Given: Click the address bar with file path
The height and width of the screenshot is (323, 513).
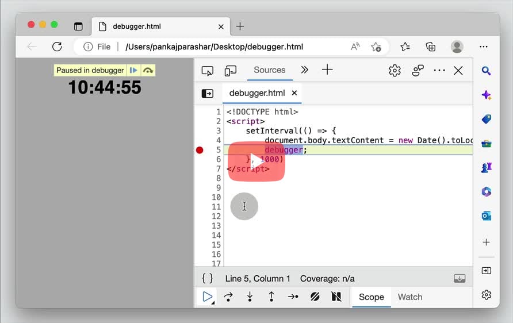Looking at the screenshot, I should click(215, 47).
